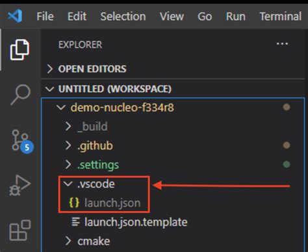
Task: Open Explorer more actions ellipsis
Action: coord(282,44)
